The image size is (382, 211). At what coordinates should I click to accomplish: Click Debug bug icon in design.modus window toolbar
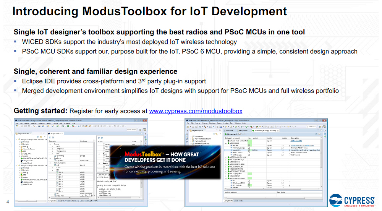[x=63, y=126]
